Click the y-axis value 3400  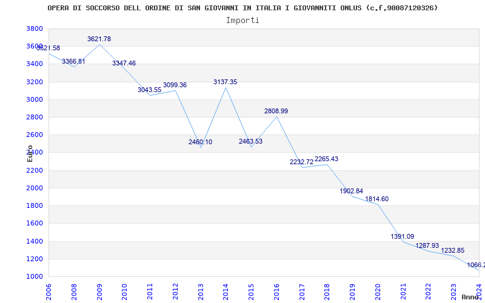(35, 64)
